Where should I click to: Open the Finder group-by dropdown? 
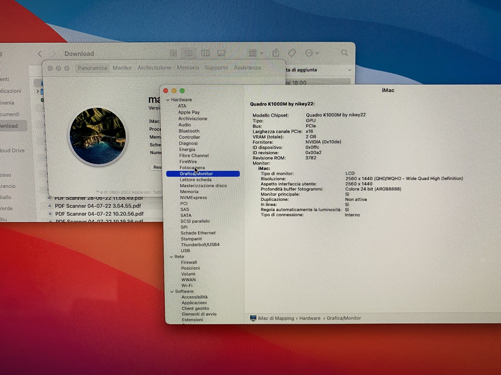point(256,53)
